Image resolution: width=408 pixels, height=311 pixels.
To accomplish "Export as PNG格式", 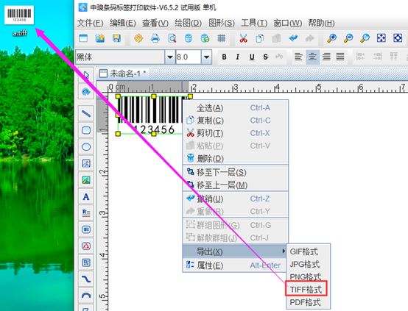I will point(308,276).
